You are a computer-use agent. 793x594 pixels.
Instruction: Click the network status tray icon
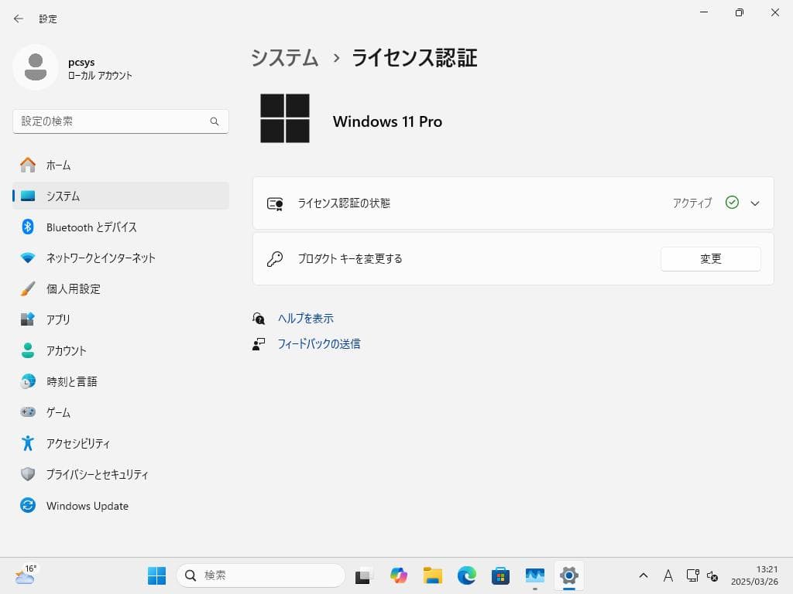(693, 575)
